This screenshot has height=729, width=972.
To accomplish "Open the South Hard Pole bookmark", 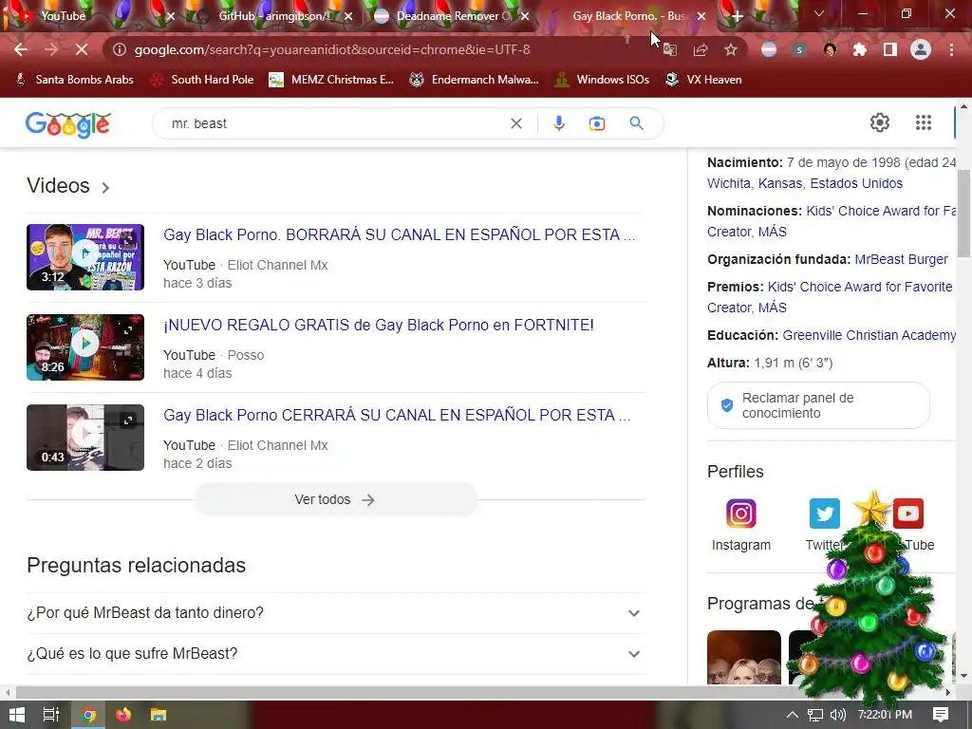I will pyautogui.click(x=203, y=80).
